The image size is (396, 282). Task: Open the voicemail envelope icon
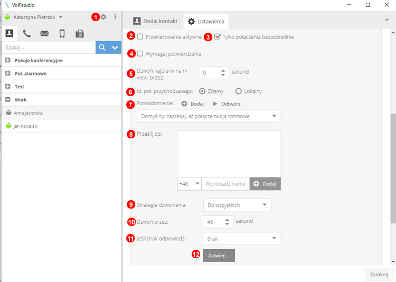coord(44,34)
